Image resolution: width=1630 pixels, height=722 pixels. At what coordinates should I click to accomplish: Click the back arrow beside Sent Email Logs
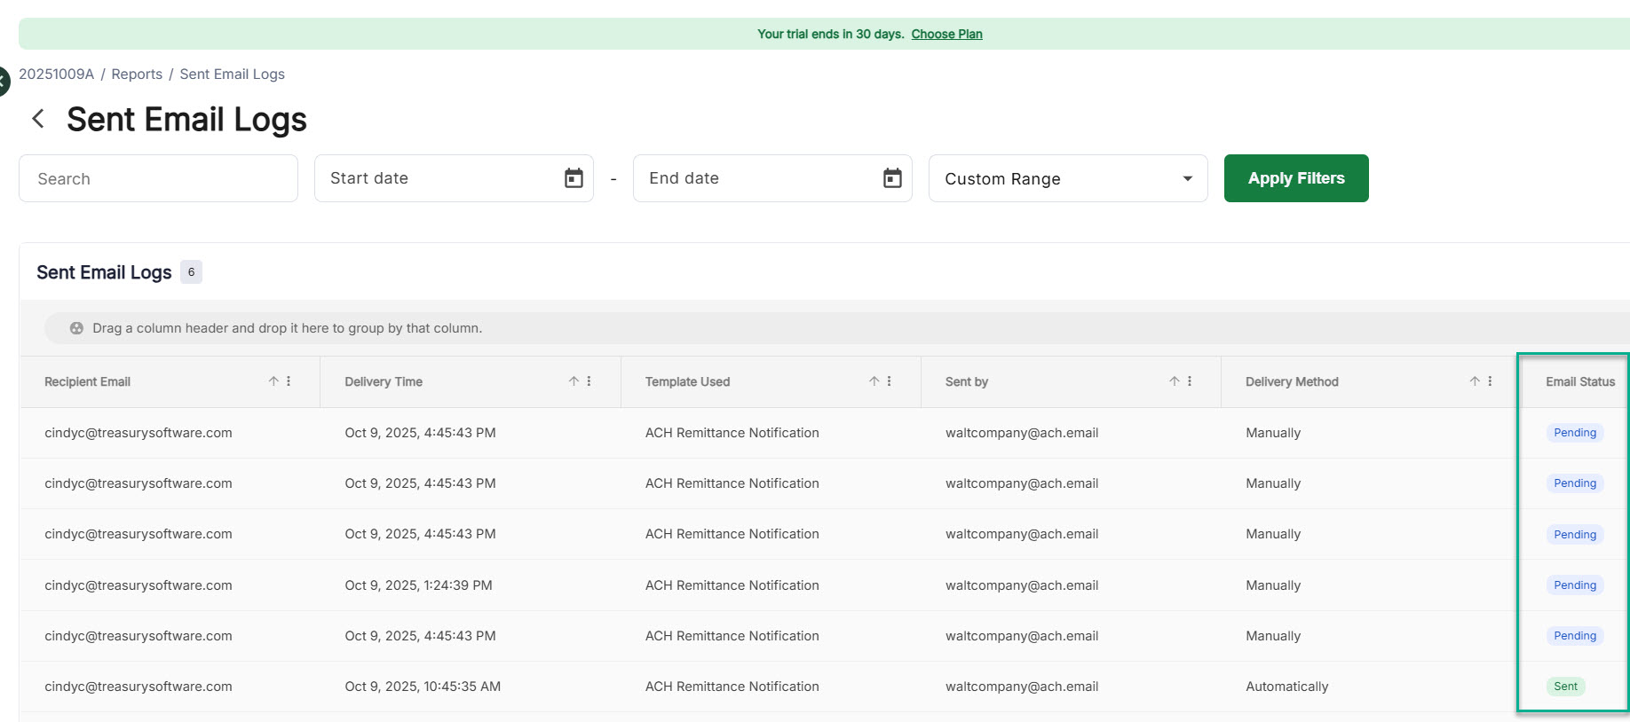point(38,119)
